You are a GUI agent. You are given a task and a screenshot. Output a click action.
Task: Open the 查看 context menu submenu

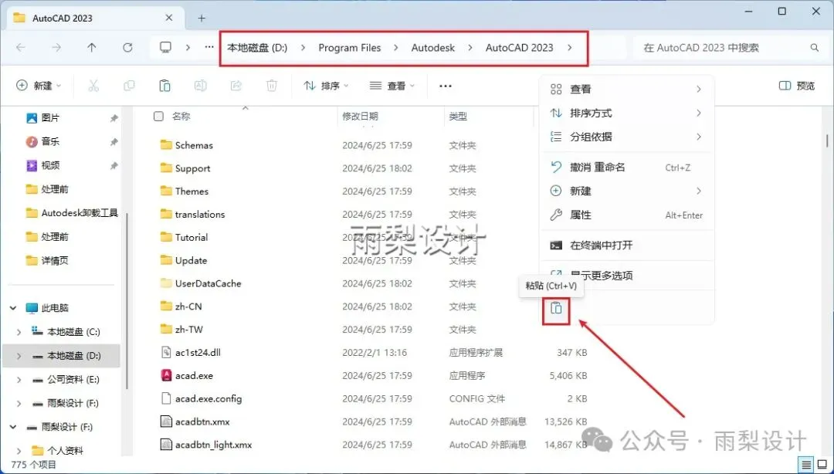click(x=626, y=89)
